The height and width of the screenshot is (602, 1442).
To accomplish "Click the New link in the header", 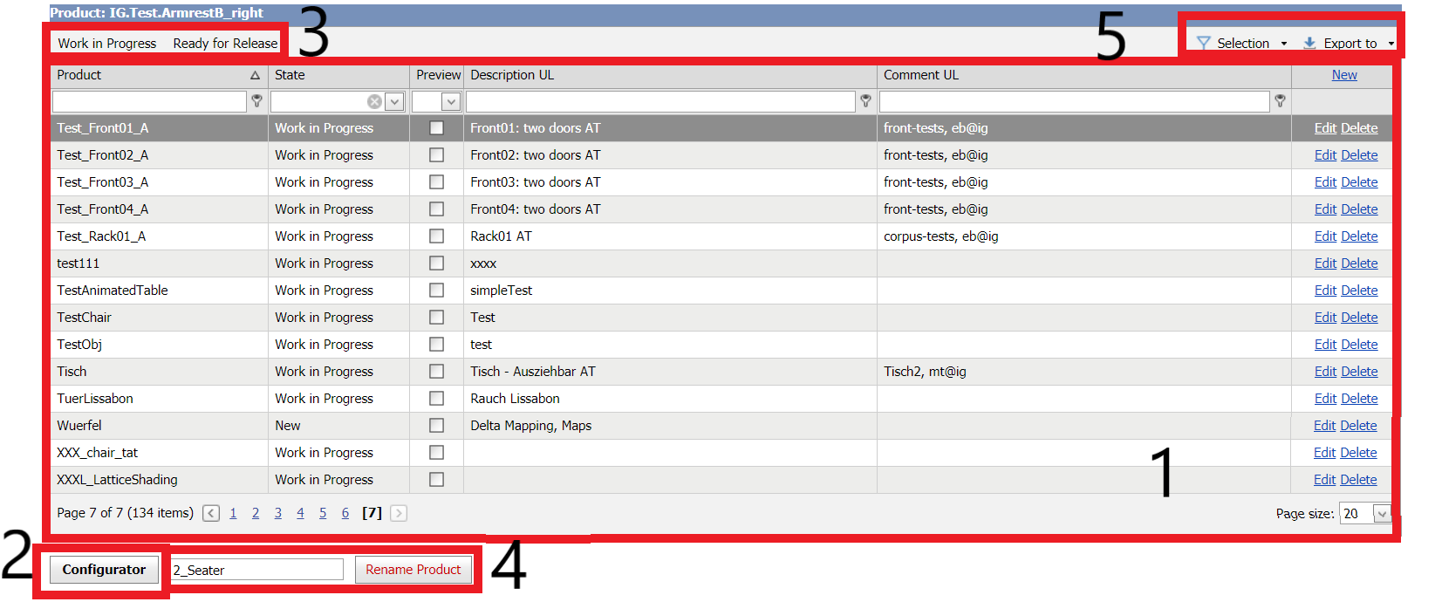I will pos(1343,75).
